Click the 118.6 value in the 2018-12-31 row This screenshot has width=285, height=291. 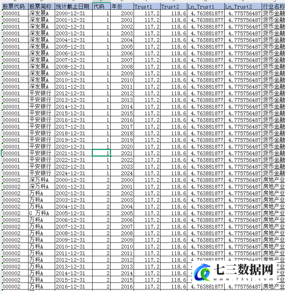pyautogui.click(x=174, y=133)
